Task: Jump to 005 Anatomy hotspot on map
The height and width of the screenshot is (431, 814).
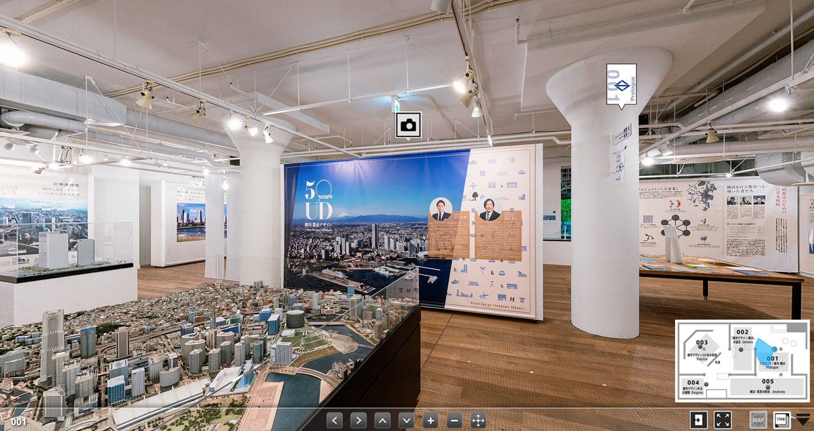Action: (767, 387)
